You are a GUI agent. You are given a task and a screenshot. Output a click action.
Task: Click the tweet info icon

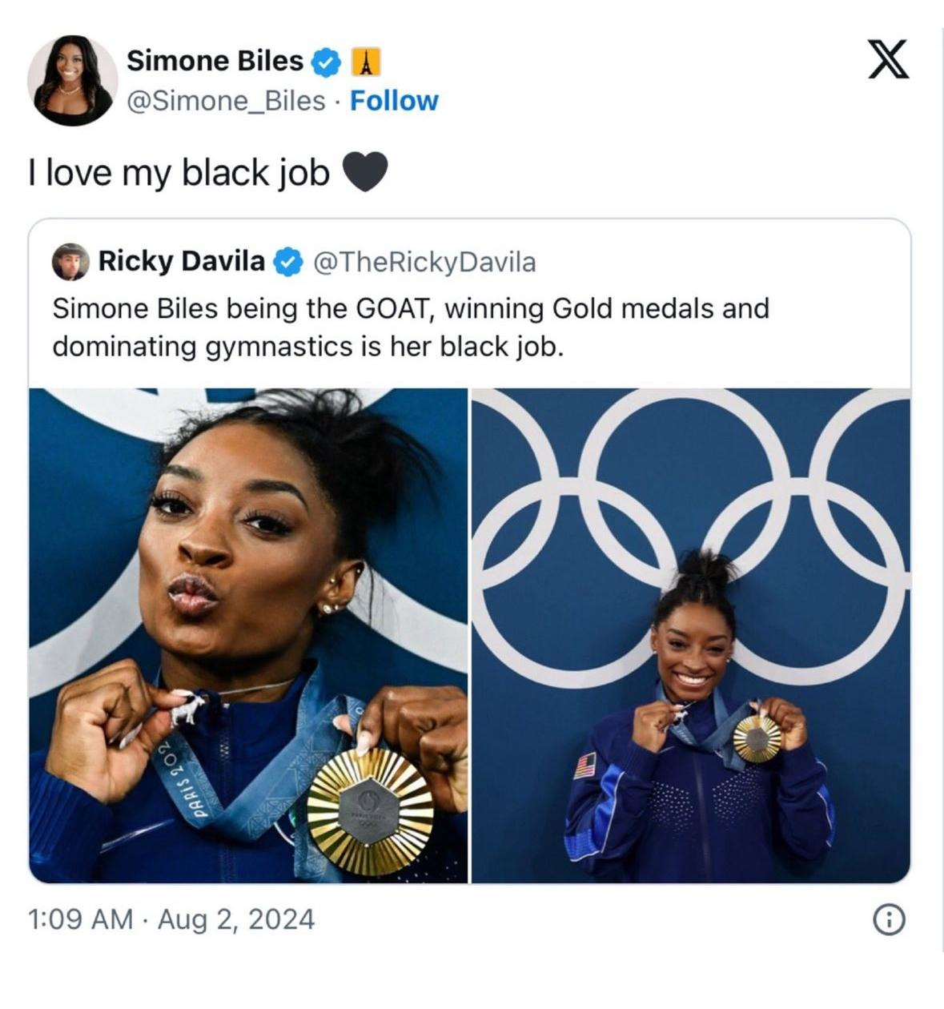pos(889,920)
